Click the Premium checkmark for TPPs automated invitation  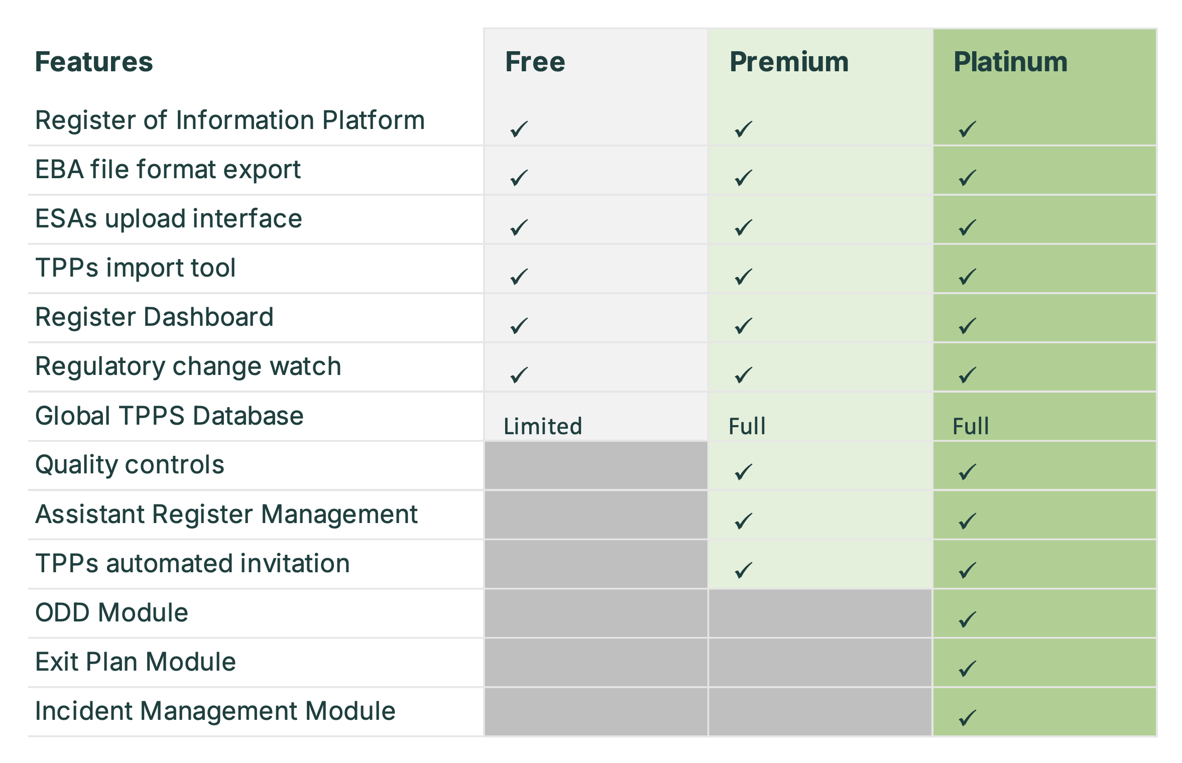click(x=743, y=570)
